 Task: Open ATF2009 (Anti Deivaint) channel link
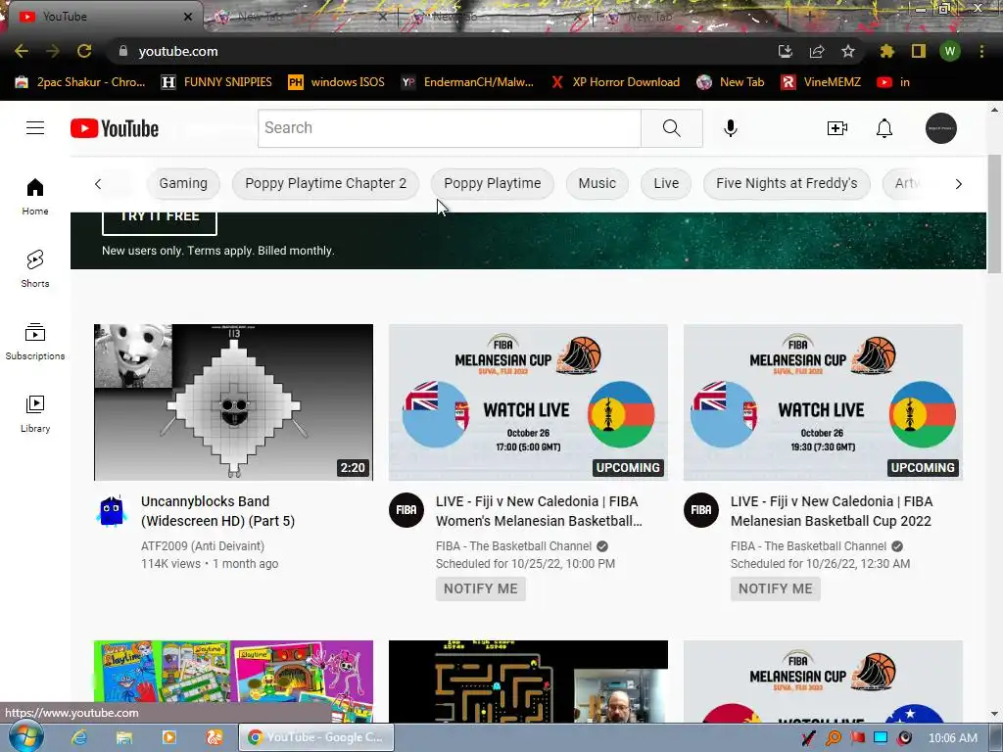pos(203,546)
